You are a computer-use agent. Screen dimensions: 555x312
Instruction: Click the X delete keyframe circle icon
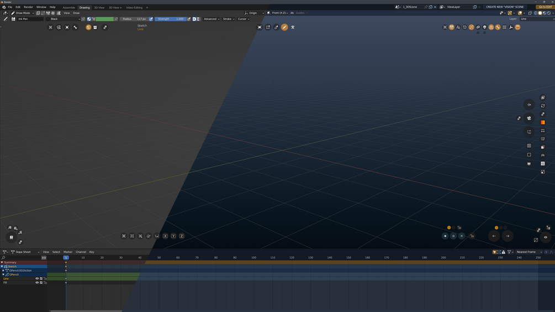(462, 236)
